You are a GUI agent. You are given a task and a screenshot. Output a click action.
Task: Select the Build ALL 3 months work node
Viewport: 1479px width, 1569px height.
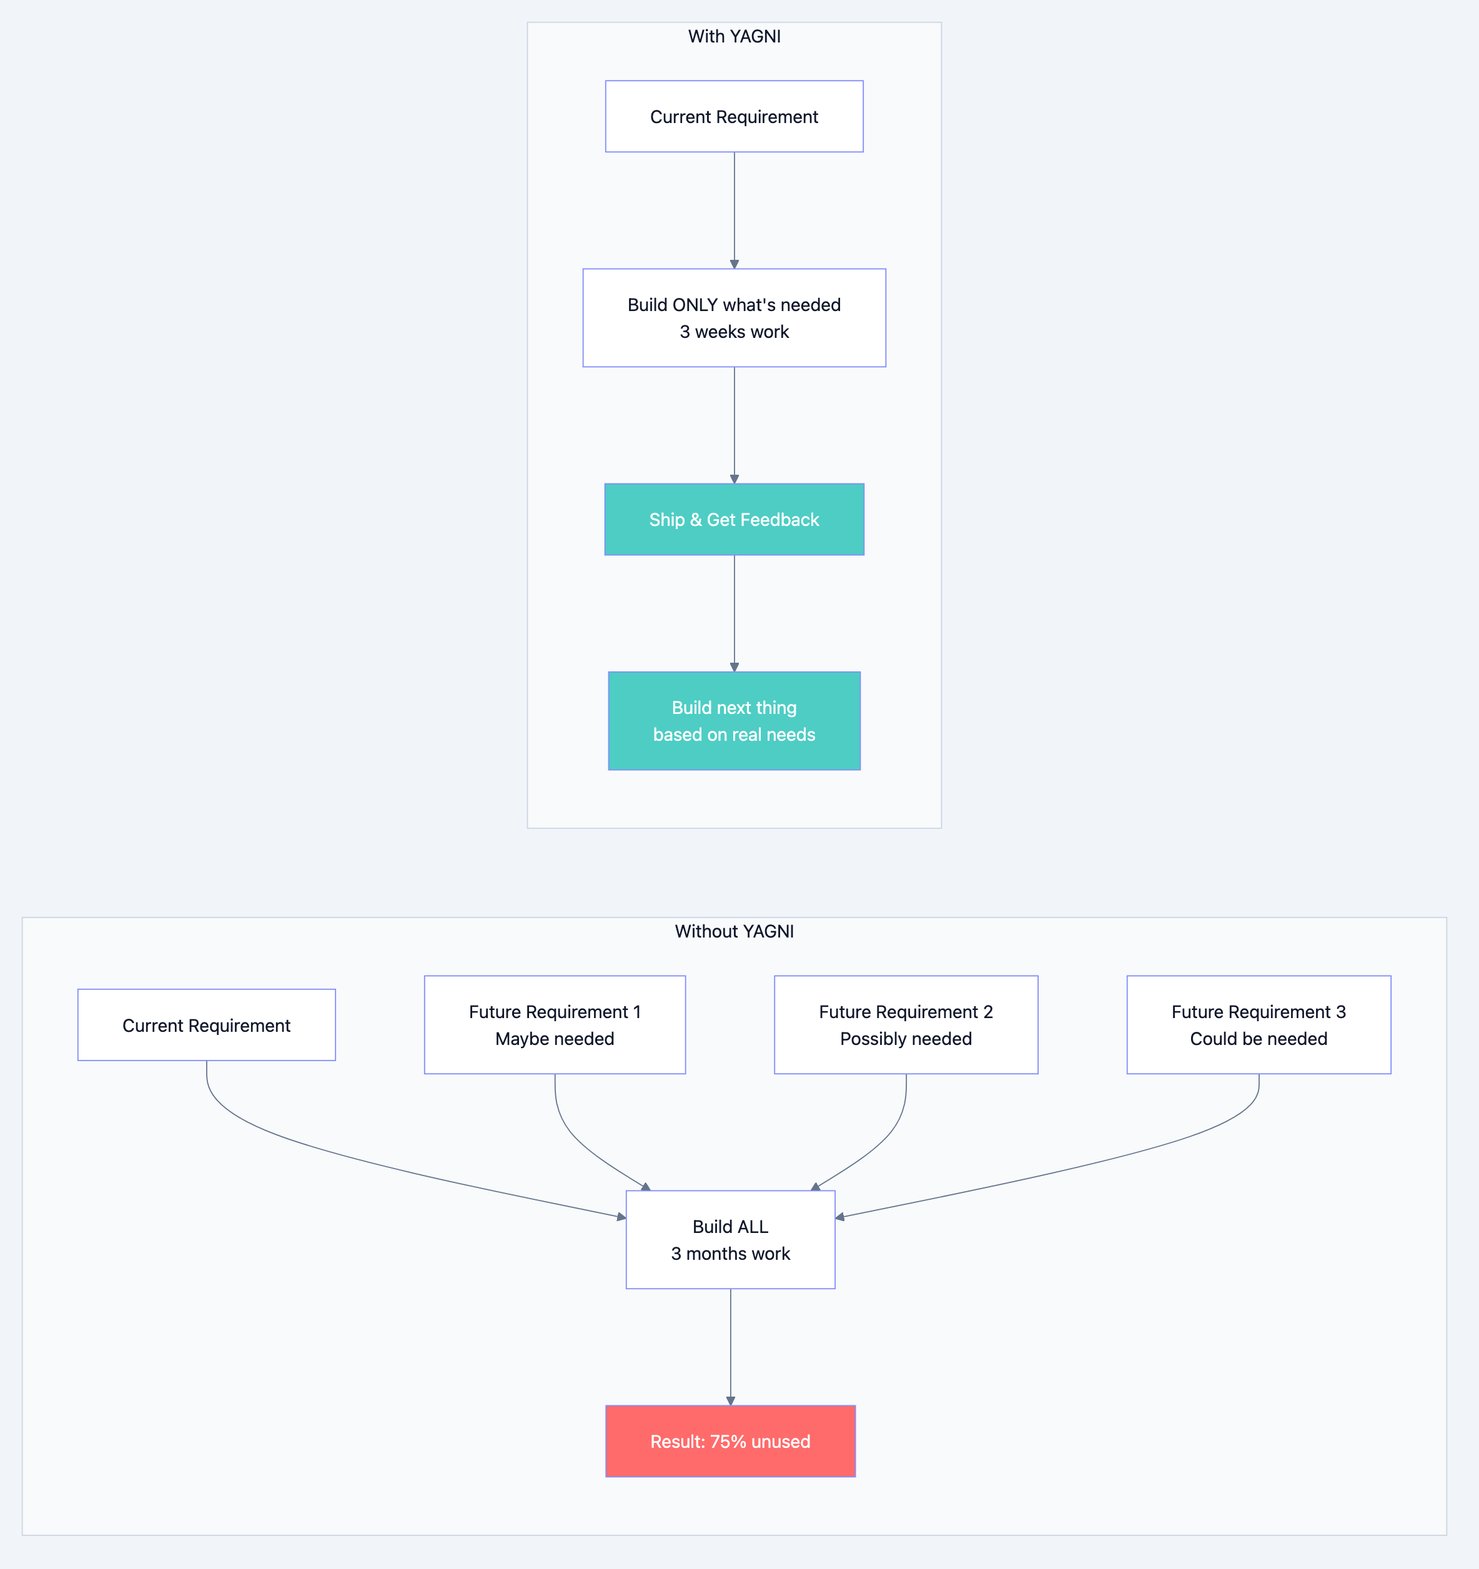click(730, 1239)
